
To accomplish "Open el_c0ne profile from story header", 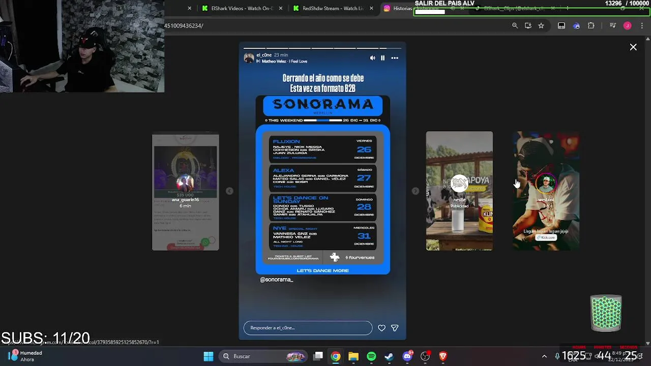I will coord(264,55).
